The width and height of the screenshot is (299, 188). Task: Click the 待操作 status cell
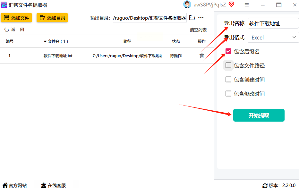176,56
